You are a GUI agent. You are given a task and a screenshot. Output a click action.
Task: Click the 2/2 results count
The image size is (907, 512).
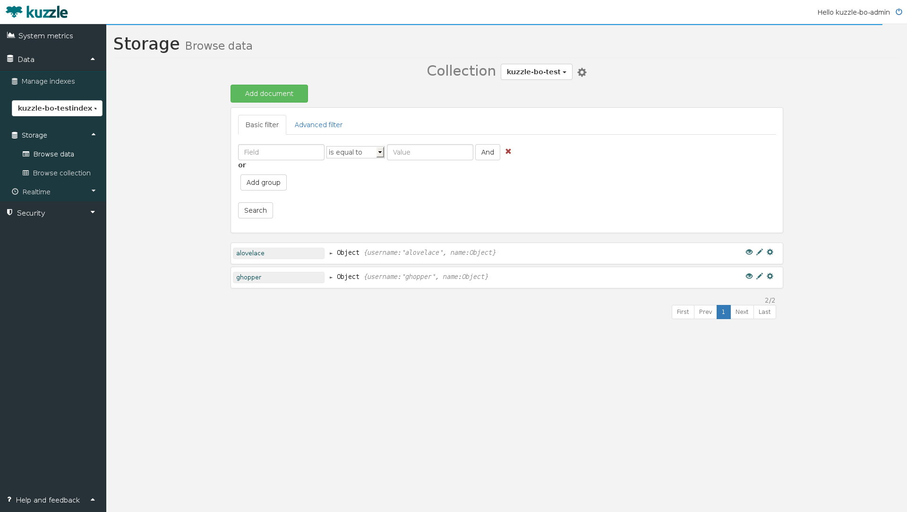coord(770,300)
